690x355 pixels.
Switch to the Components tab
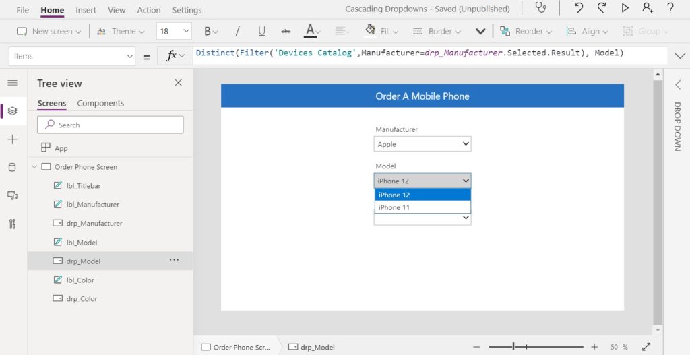(x=100, y=103)
